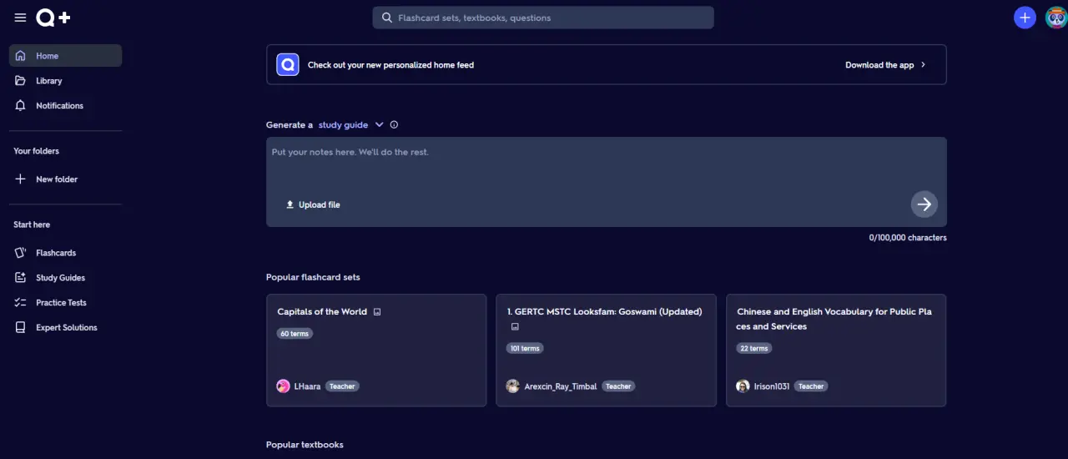Click image icon next to Capitals of the World

(377, 312)
